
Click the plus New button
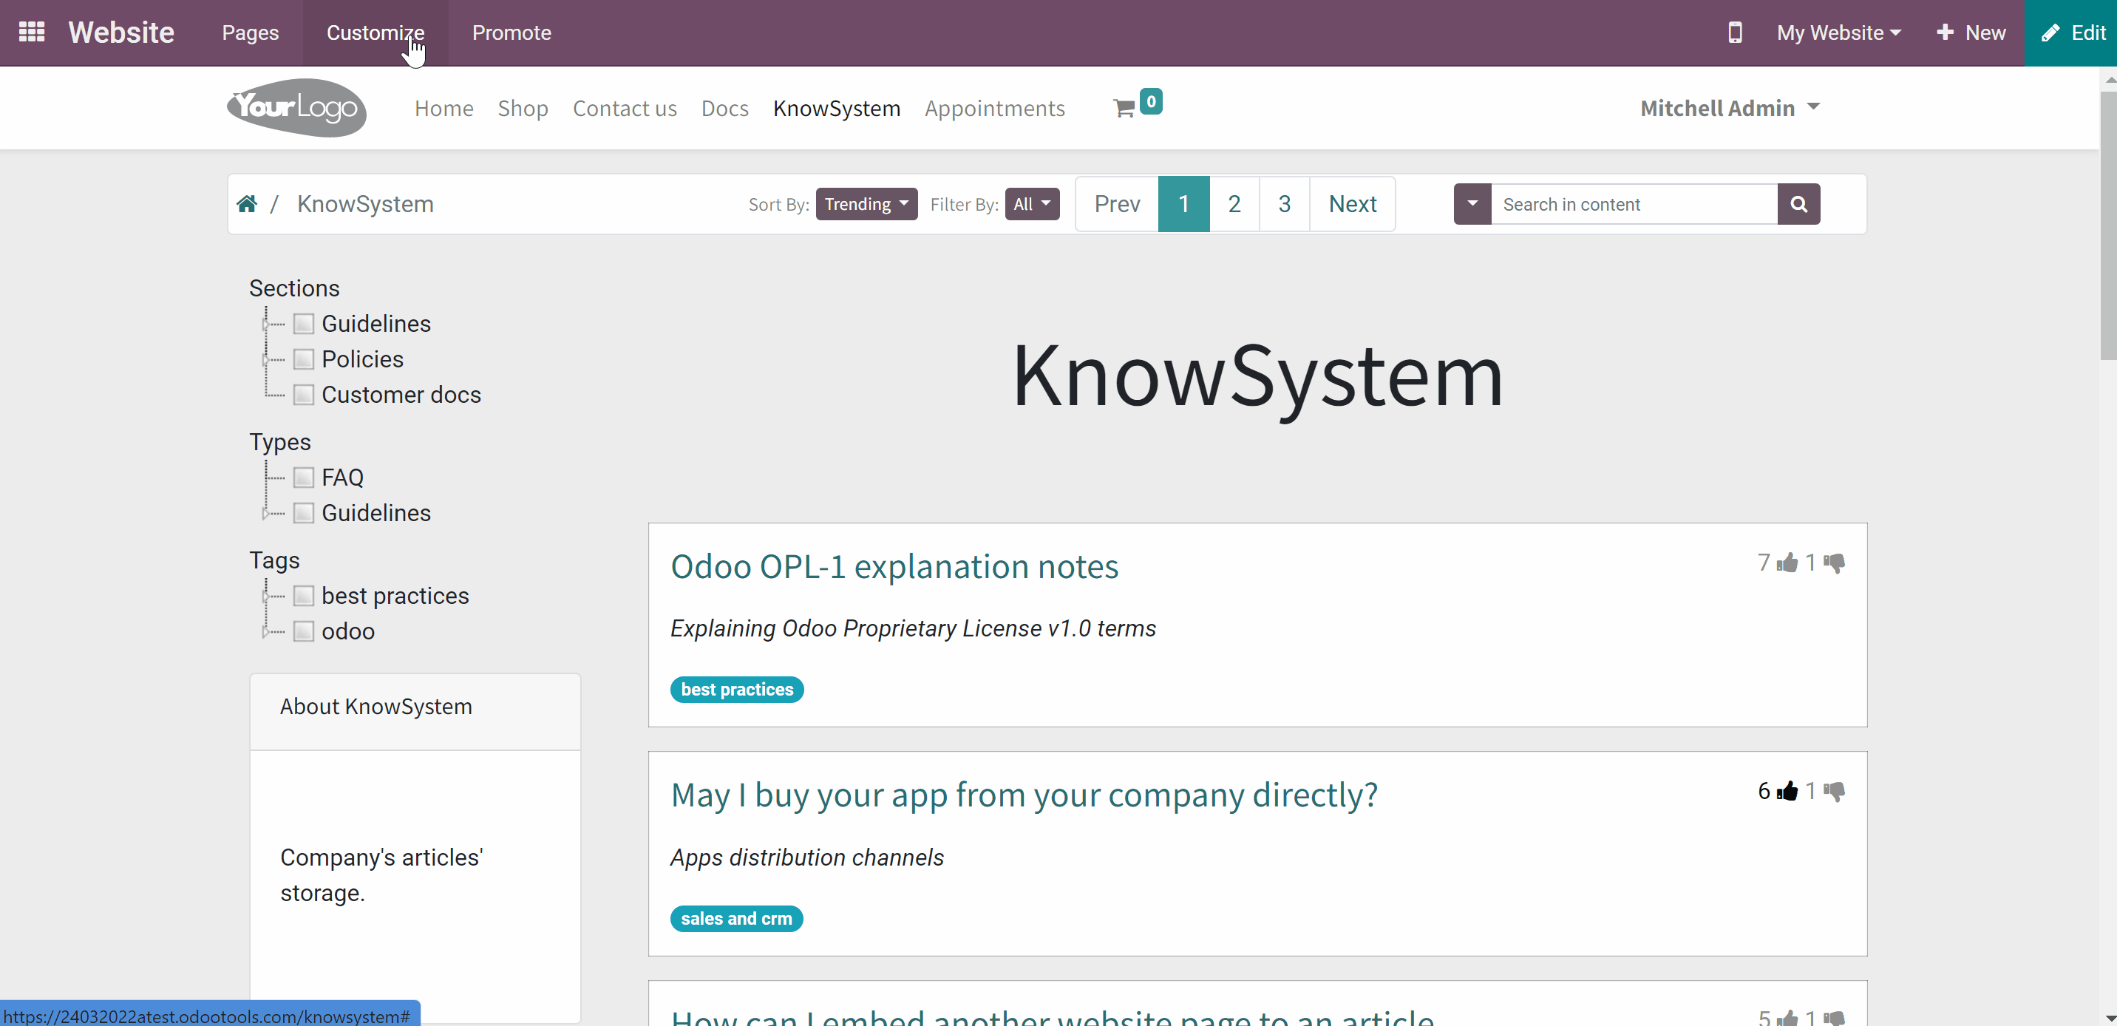(x=1971, y=33)
